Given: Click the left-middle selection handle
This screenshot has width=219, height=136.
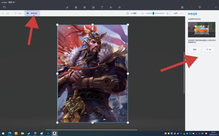Looking at the screenshot, I should click(x=57, y=74).
